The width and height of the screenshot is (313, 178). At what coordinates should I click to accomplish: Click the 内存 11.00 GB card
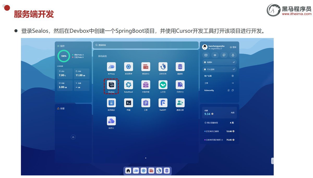pos(82,74)
